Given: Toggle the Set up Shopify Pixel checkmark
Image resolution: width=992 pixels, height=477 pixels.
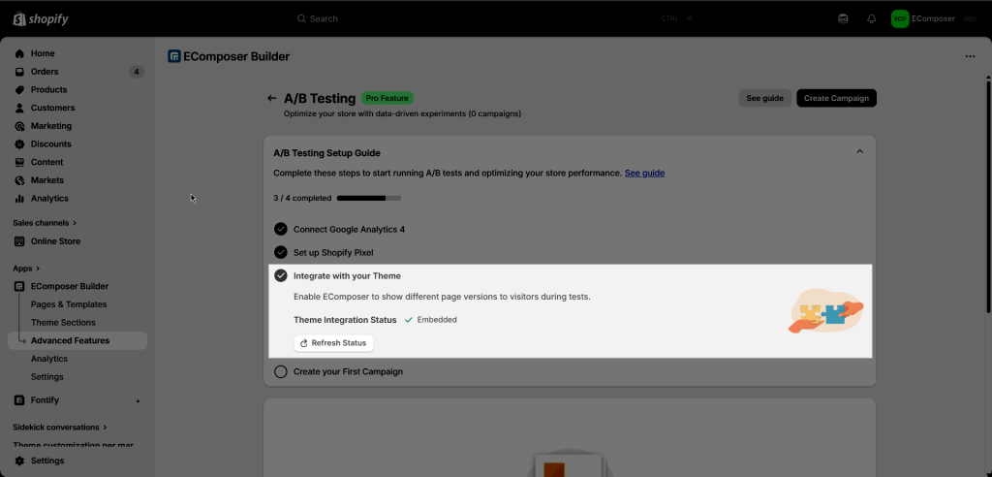Looking at the screenshot, I should 280,253.
